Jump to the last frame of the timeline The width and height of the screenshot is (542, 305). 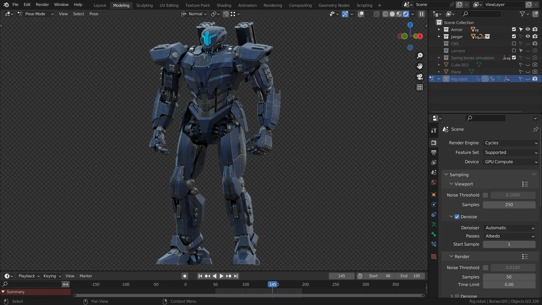pyautogui.click(x=235, y=276)
